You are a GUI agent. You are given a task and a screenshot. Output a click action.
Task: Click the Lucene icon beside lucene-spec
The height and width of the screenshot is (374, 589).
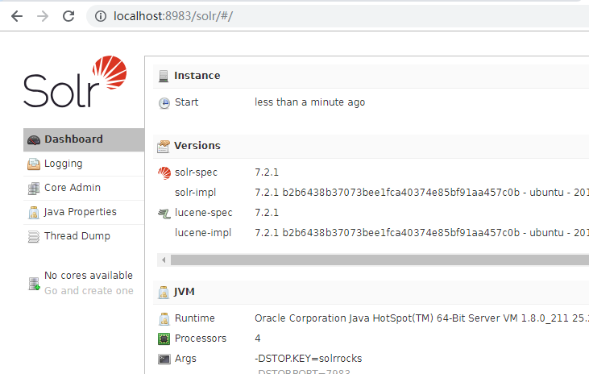pyautogui.click(x=164, y=214)
